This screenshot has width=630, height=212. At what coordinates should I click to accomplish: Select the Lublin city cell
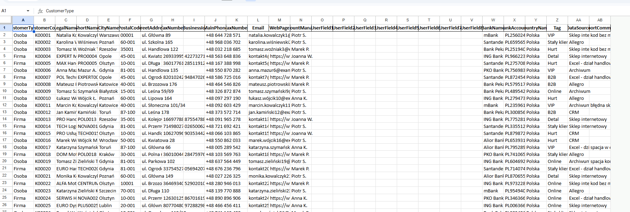tap(109, 205)
